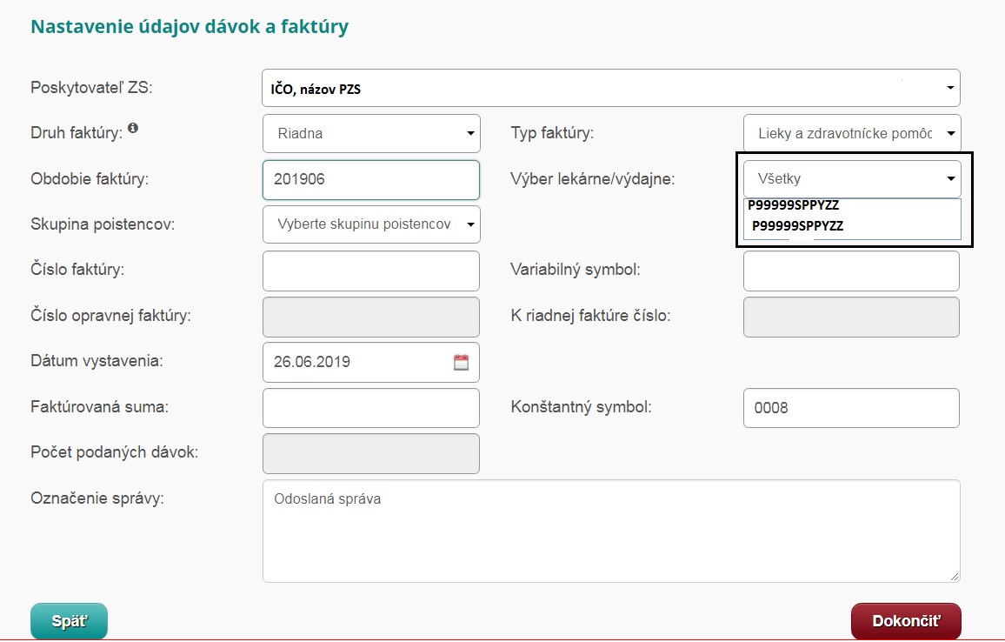The height and width of the screenshot is (642, 1005).
Task: Open the Výber lekárne/výdajne dropdown showing Všetky
Action: point(852,179)
